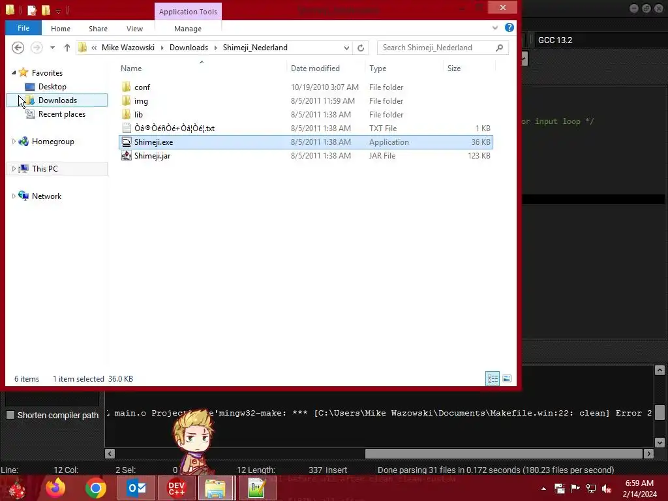Switch to Large icons view layout button
The image size is (668, 501).
(506, 378)
